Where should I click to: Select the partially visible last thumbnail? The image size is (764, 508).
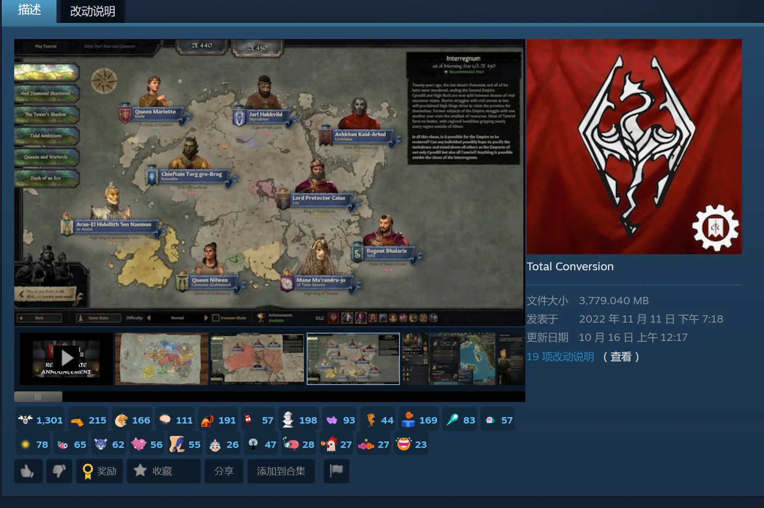tap(511, 359)
